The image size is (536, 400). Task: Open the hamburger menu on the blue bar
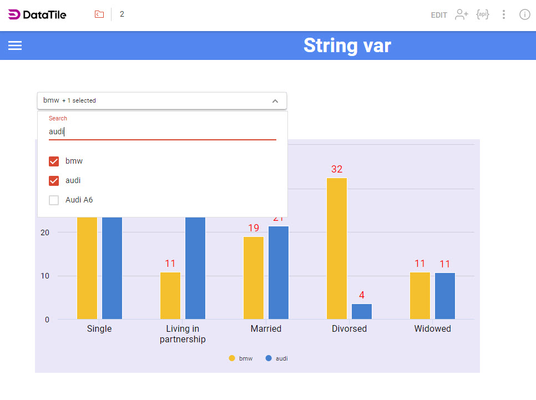(x=15, y=45)
